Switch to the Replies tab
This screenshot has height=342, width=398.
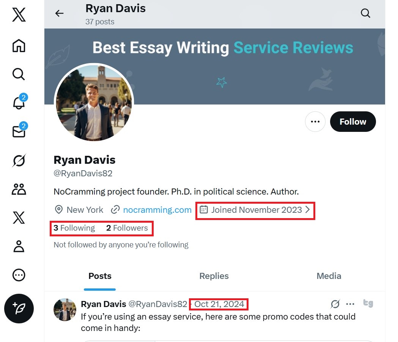pos(214,276)
